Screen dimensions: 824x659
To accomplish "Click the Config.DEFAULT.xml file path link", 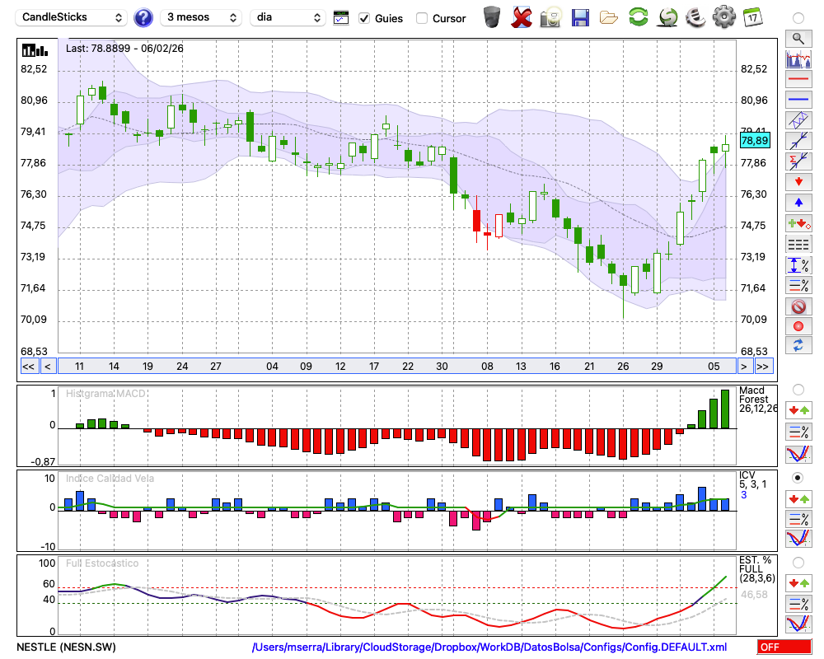I will [x=489, y=647].
